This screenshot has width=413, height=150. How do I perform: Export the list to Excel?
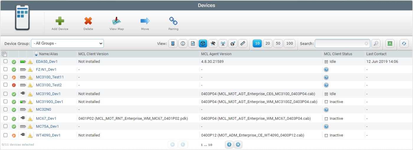(x=390, y=43)
